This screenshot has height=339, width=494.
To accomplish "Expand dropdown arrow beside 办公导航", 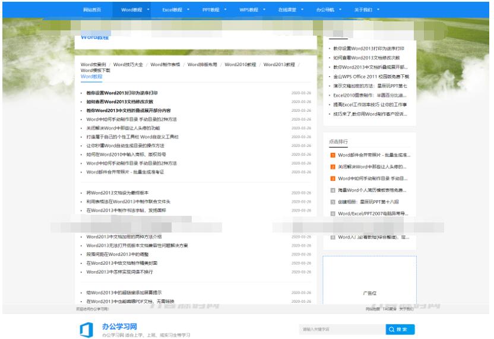I will pyautogui.click(x=340, y=10).
